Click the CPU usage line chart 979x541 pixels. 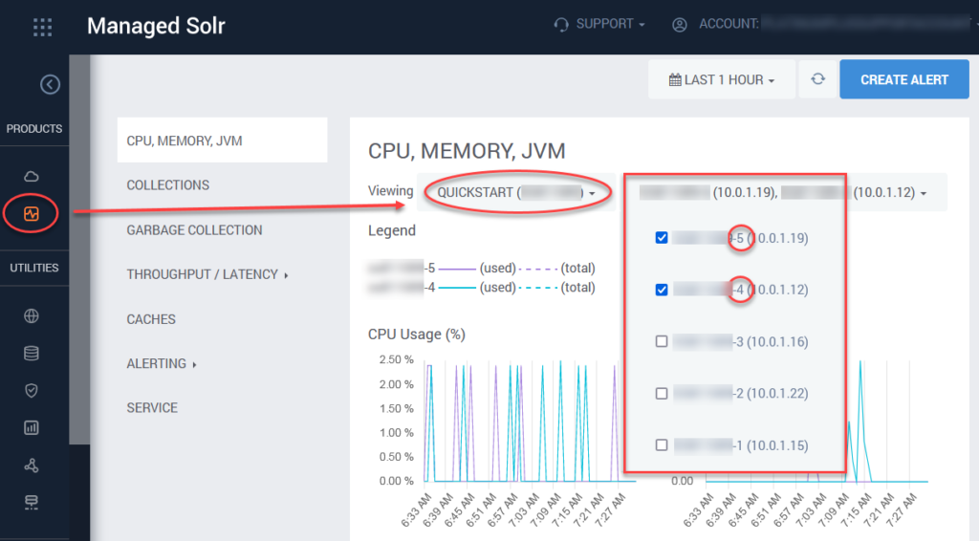tap(530, 421)
